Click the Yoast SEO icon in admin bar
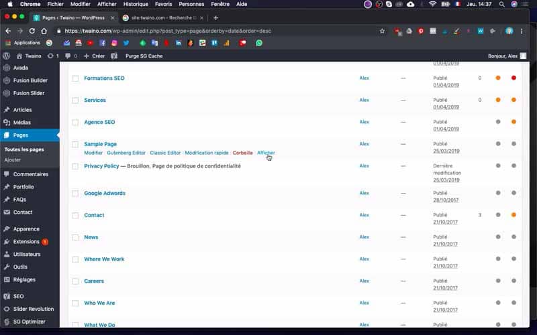The width and height of the screenshot is (537, 335). tap(114, 56)
